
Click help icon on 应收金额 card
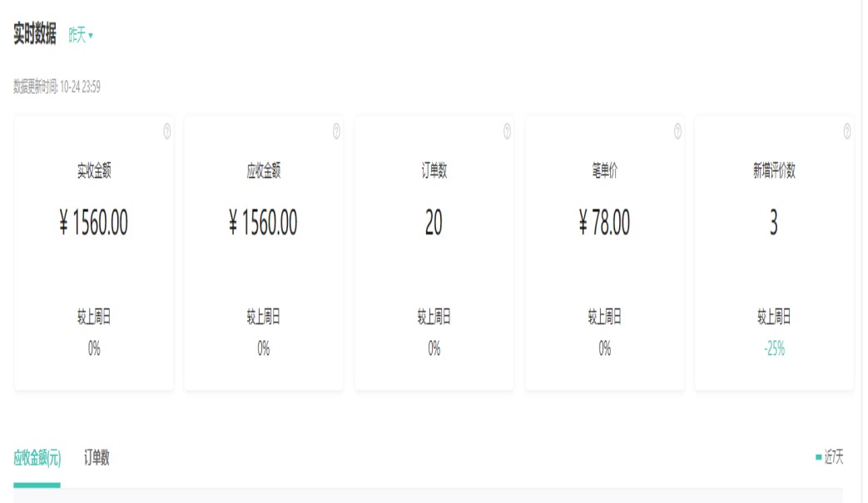pyautogui.click(x=336, y=131)
